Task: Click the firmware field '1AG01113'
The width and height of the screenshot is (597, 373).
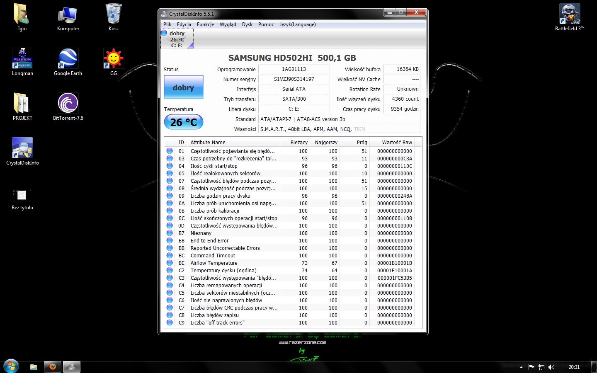Action: (x=294, y=69)
